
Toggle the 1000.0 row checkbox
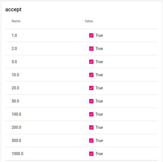[x=91, y=154]
